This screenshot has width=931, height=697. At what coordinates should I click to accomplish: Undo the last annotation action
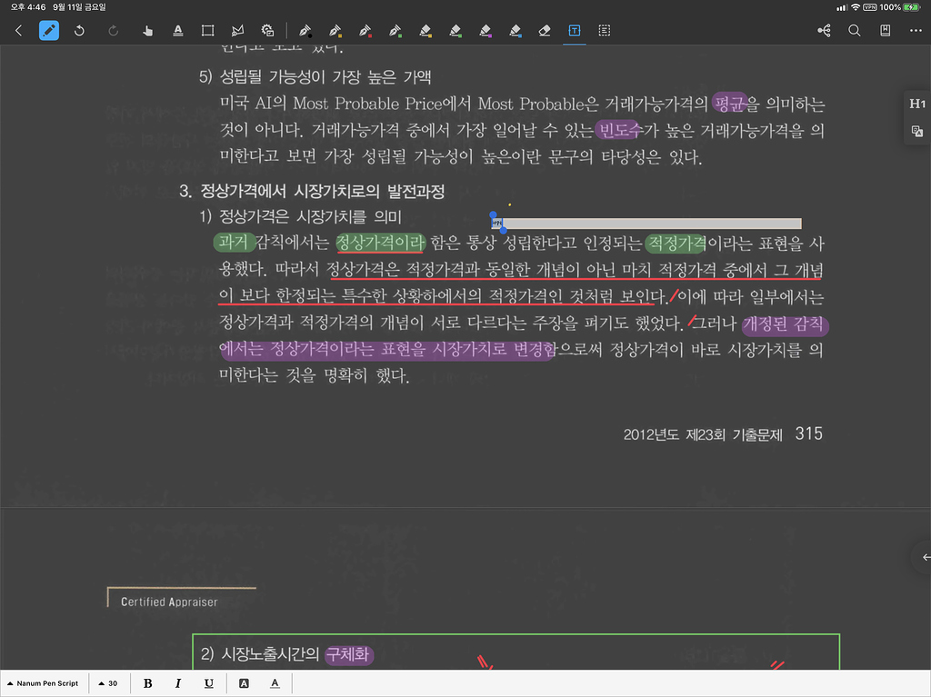79,30
